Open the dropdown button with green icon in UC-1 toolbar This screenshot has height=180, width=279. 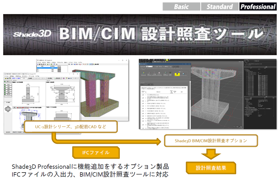58,78
